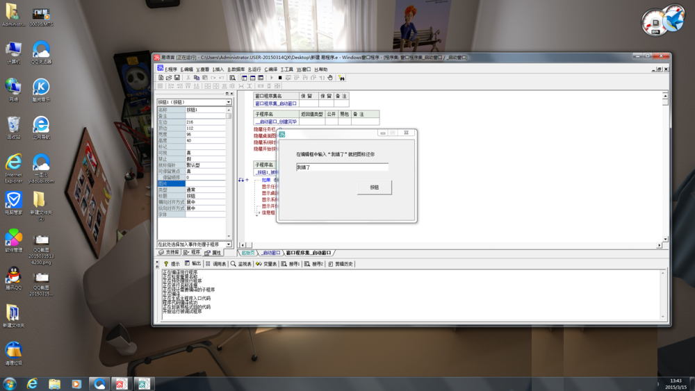This screenshot has width=695, height=391.
Task: Click the edit box containing 我错了
Action: coord(342,167)
